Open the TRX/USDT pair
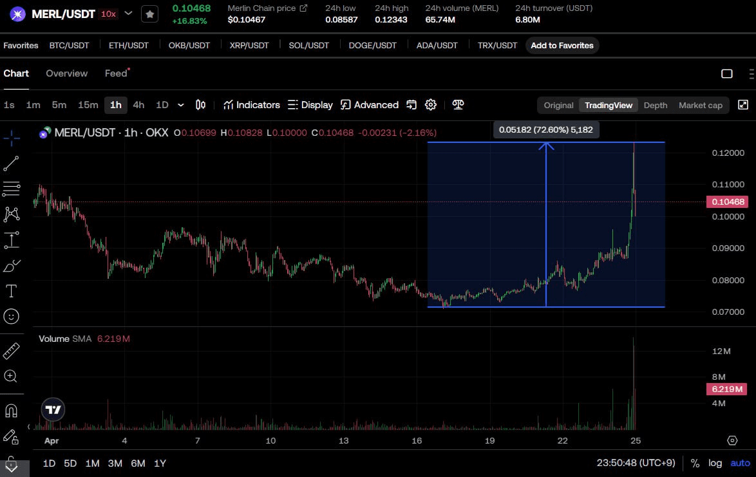This screenshot has width=756, height=477. (x=497, y=45)
